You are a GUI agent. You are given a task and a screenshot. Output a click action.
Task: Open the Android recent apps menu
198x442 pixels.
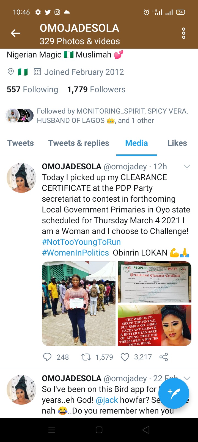52,430
